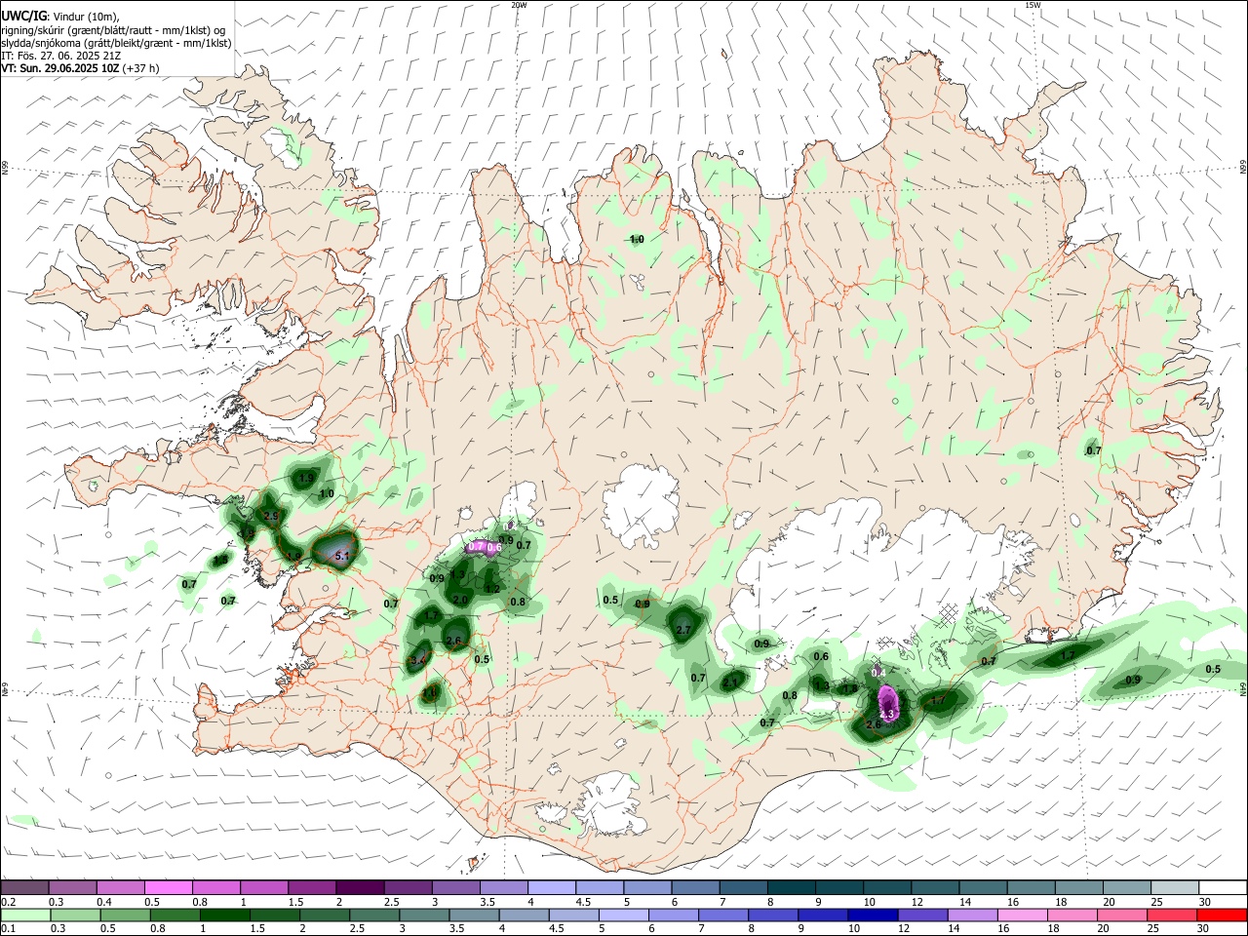This screenshot has width=1248, height=936.
Task: Click the light pink rain swatch labeled 16
Action: pyautogui.click(x=1023, y=916)
